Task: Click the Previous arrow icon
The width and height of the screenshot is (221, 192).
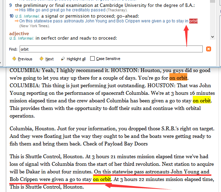Action: (14, 59)
